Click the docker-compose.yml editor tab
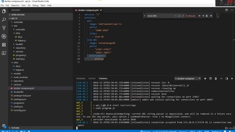This screenshot has height=132, width=235. click(88, 10)
